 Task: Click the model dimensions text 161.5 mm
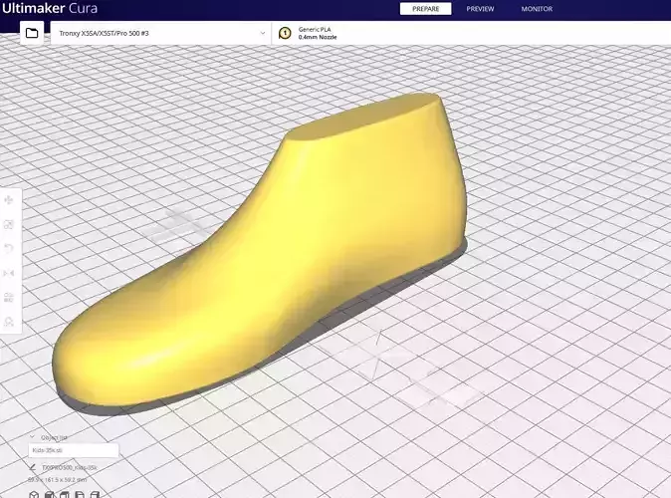point(58,480)
